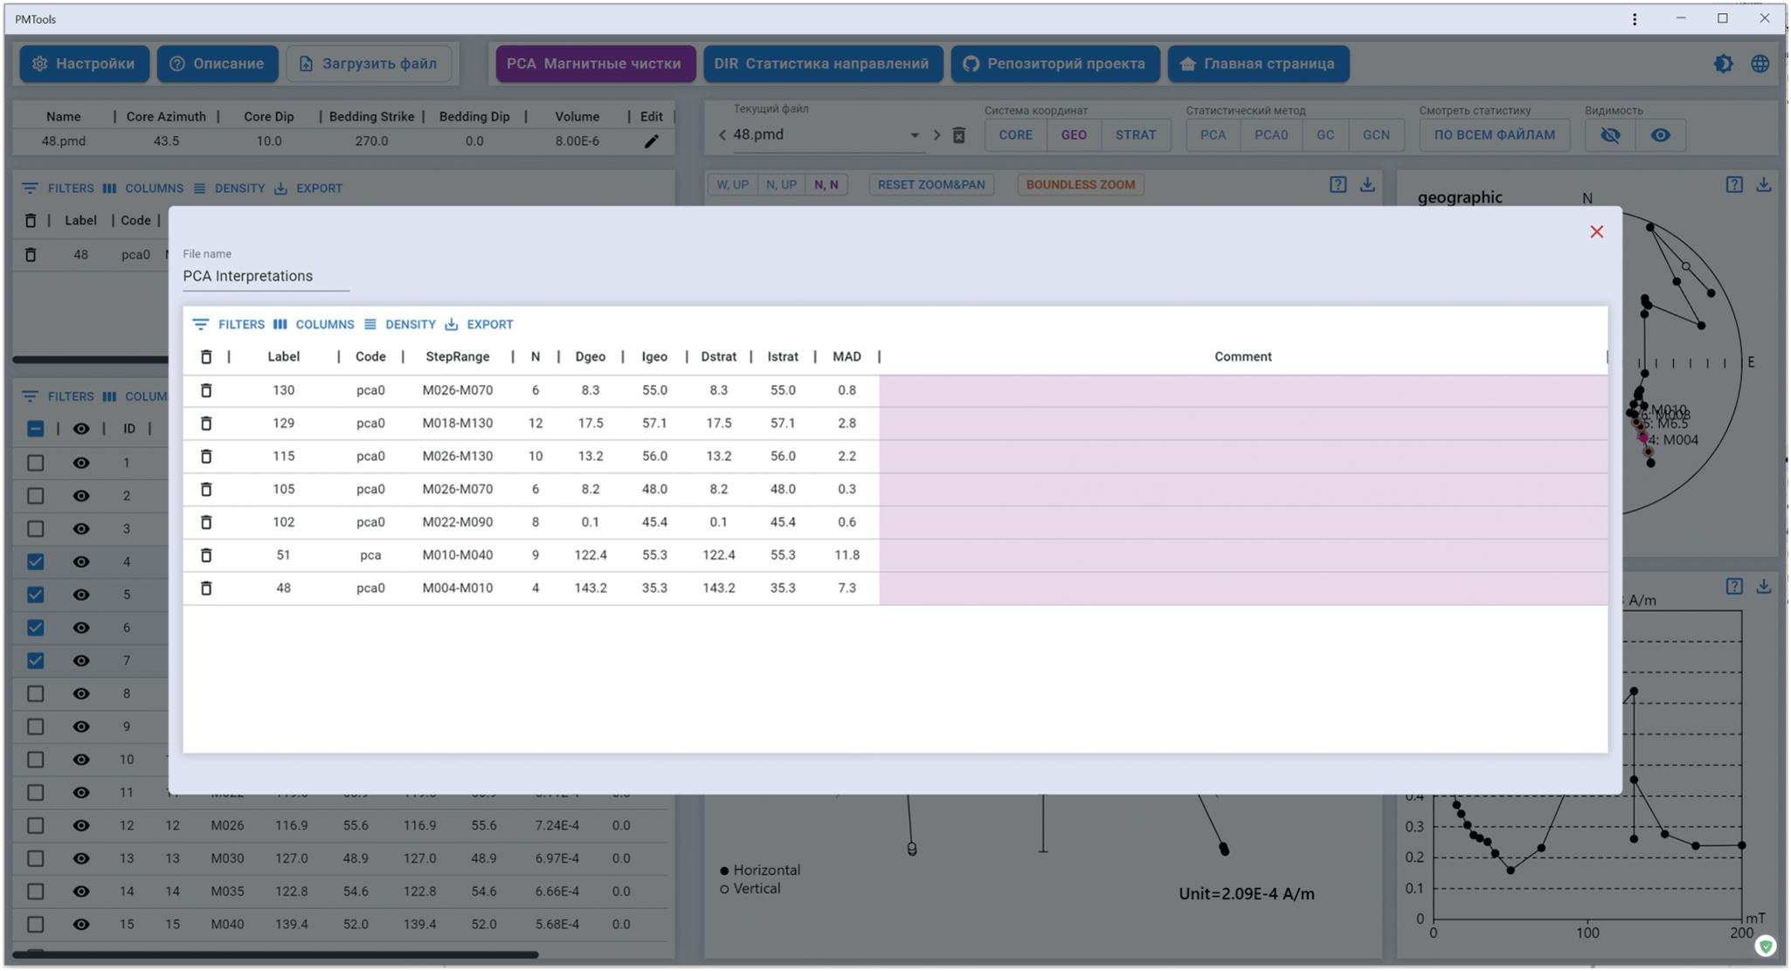Uncheck the checkbox for step row 5
Screen dimensions: 1791x971
coord(35,596)
